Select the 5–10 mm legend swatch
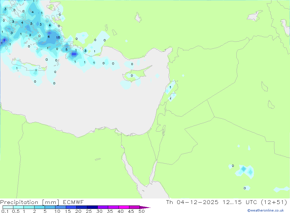290x213 pixels. (50, 207)
